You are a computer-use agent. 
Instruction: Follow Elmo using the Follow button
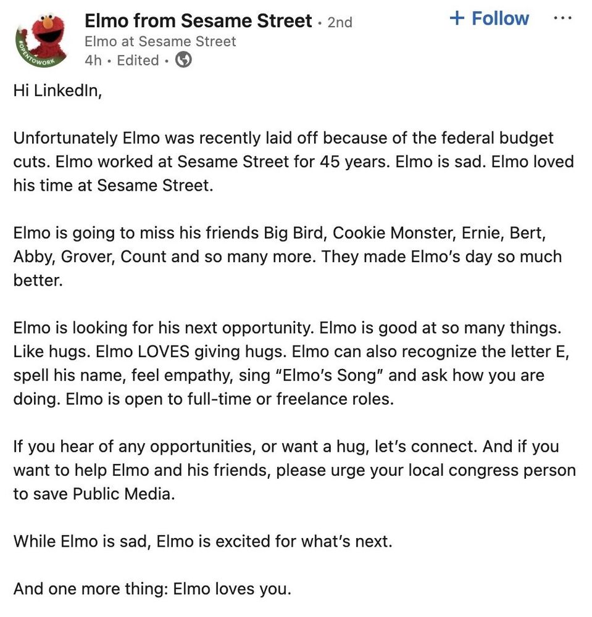point(490,19)
